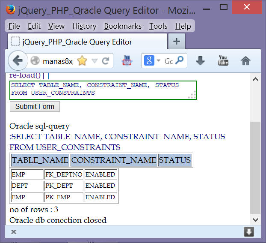266x243 pixels.
Task: Reload the page with the refresh icon
Action: (x=106, y=61)
